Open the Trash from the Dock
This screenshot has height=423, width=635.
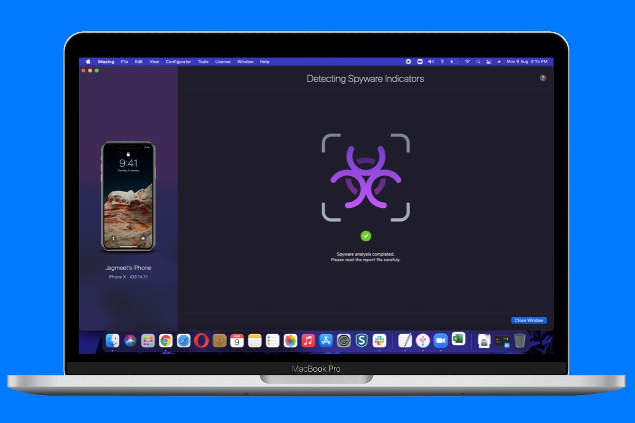[521, 341]
